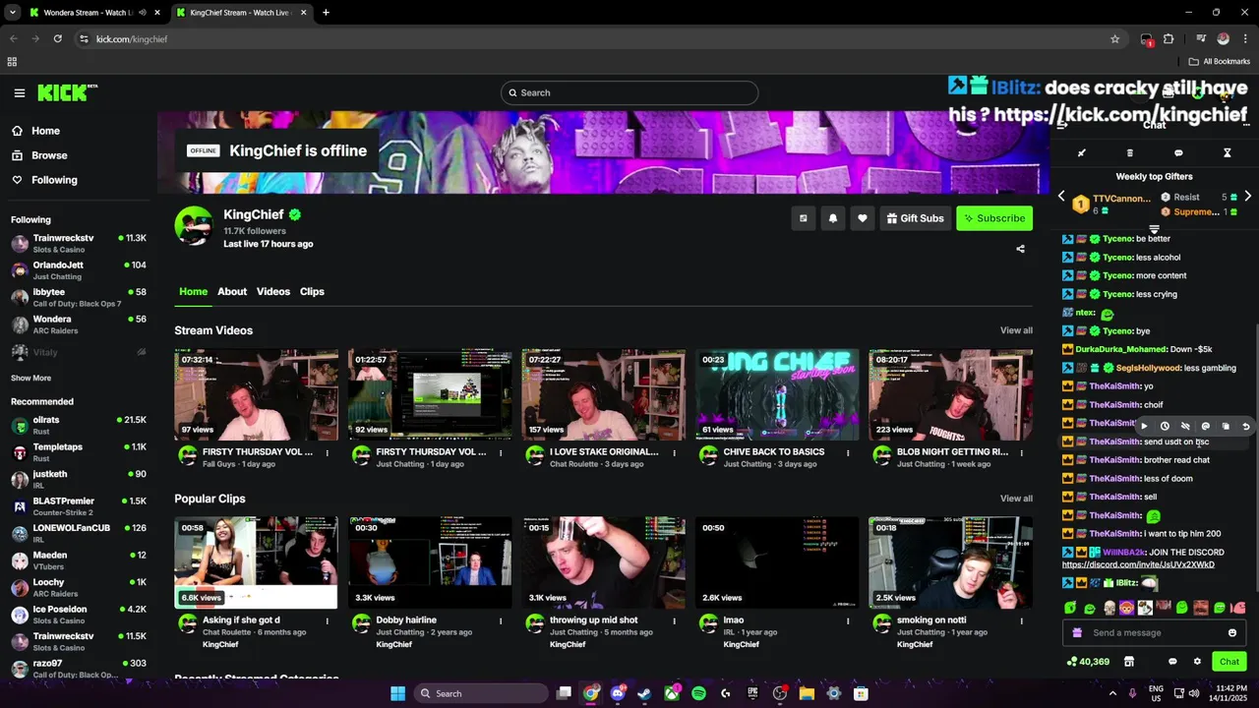Click the green Subscribe button
Image resolution: width=1259 pixels, height=708 pixels.
[x=994, y=218]
